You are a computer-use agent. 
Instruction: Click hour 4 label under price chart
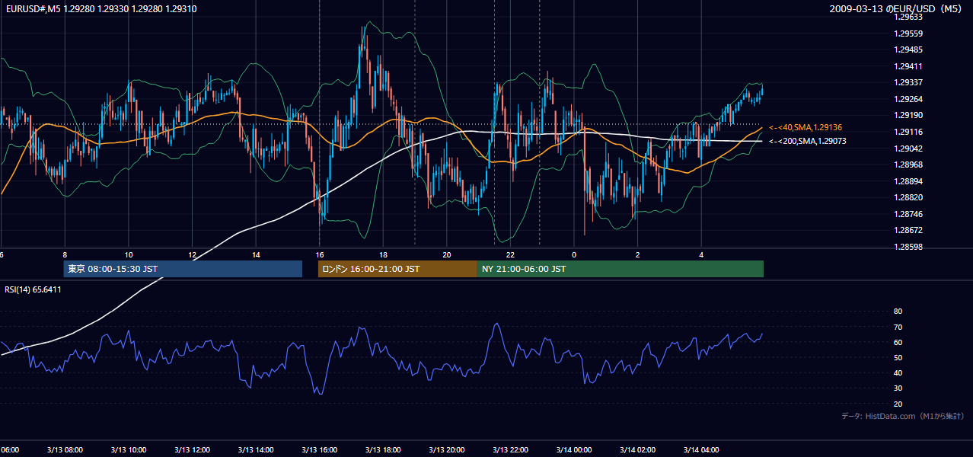701,254
